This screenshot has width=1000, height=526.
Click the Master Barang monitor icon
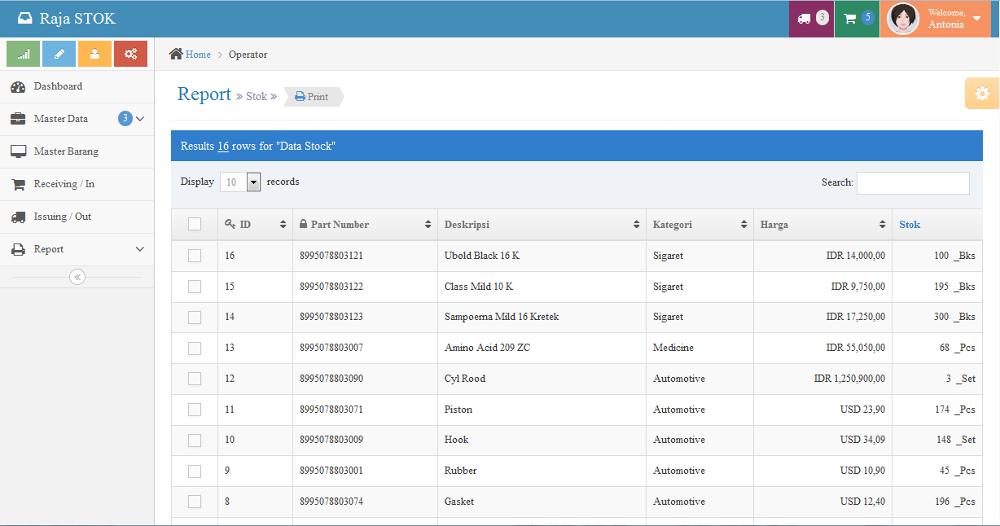coord(18,151)
